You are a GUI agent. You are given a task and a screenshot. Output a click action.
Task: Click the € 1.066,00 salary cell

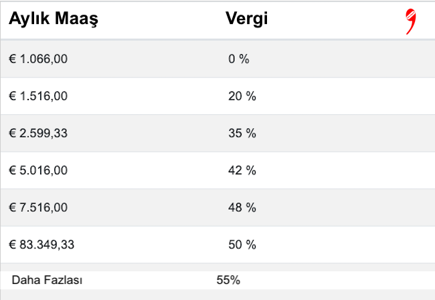[x=38, y=59]
